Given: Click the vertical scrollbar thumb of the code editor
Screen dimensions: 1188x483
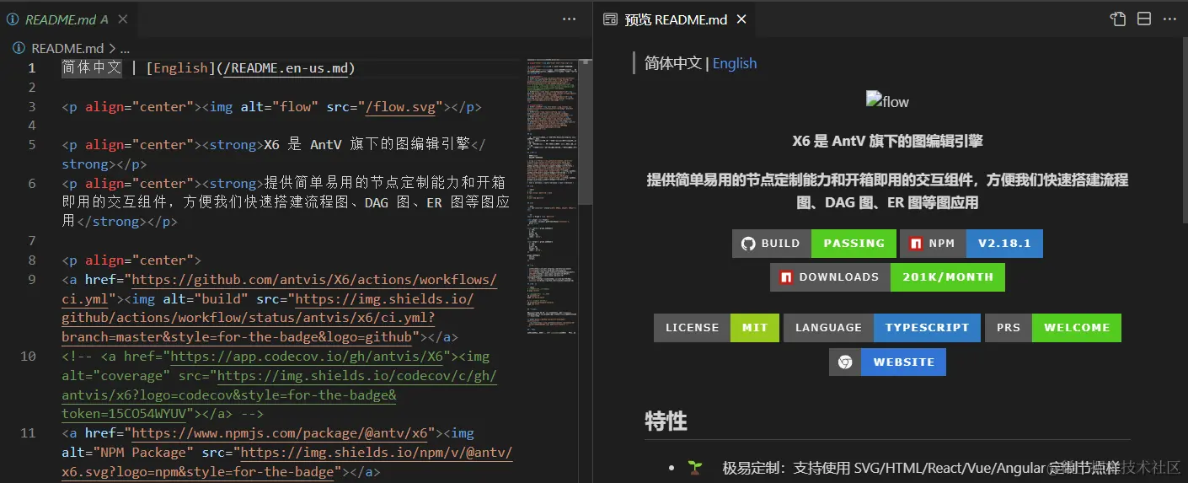Looking at the screenshot, I should click(x=584, y=131).
